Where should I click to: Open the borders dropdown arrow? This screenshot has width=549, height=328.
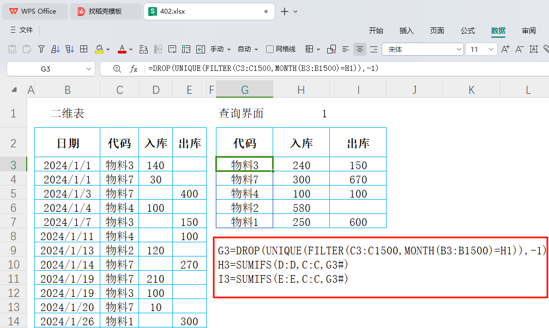pyautogui.click(x=318, y=50)
